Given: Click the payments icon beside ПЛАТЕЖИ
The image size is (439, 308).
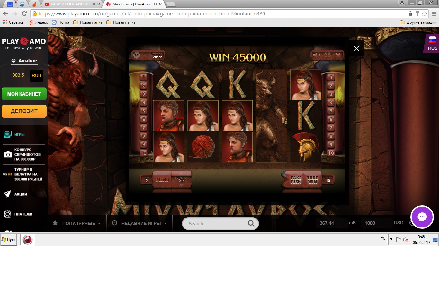Looking at the screenshot, I should 8,214.
